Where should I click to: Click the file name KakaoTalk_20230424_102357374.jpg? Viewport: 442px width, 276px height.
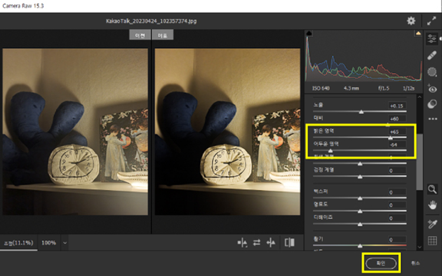(x=151, y=21)
